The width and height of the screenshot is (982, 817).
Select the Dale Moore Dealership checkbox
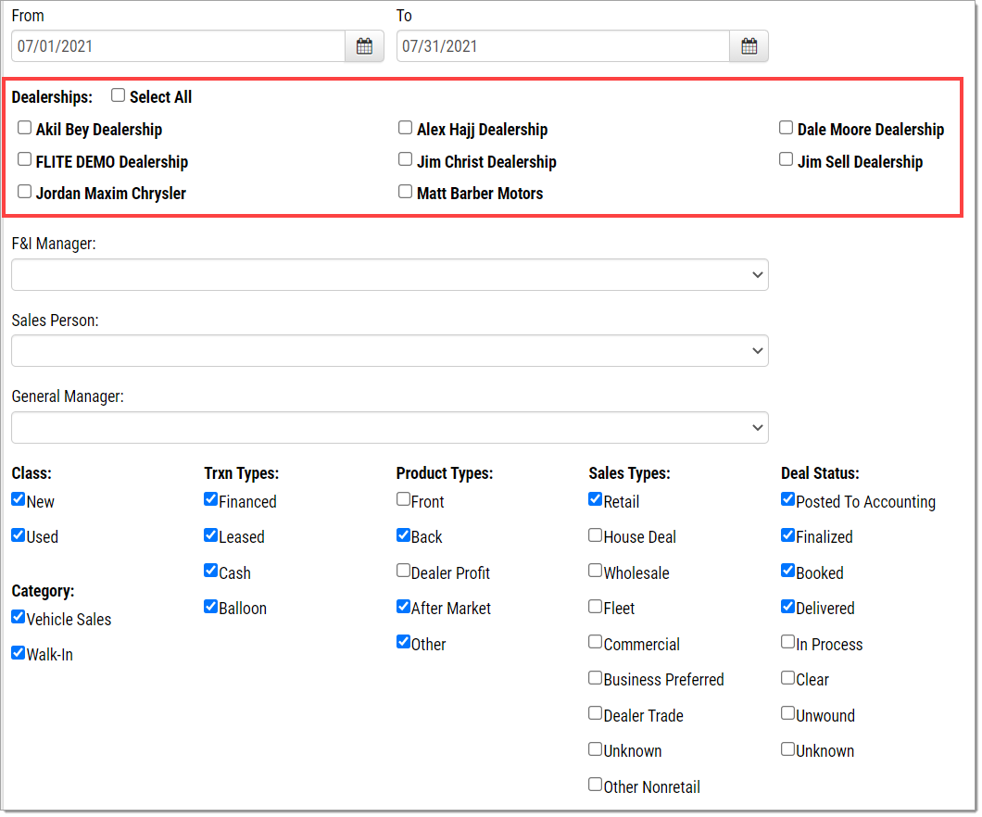pyautogui.click(x=786, y=128)
